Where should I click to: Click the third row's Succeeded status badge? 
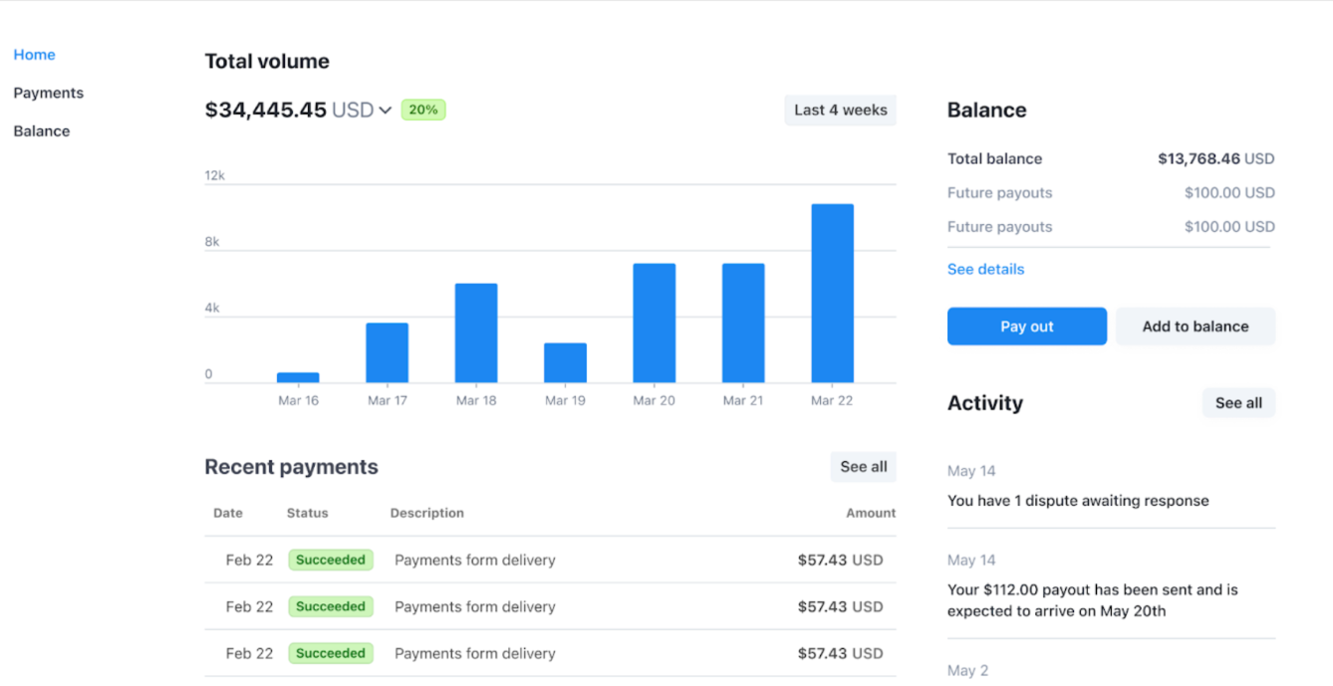pos(331,653)
